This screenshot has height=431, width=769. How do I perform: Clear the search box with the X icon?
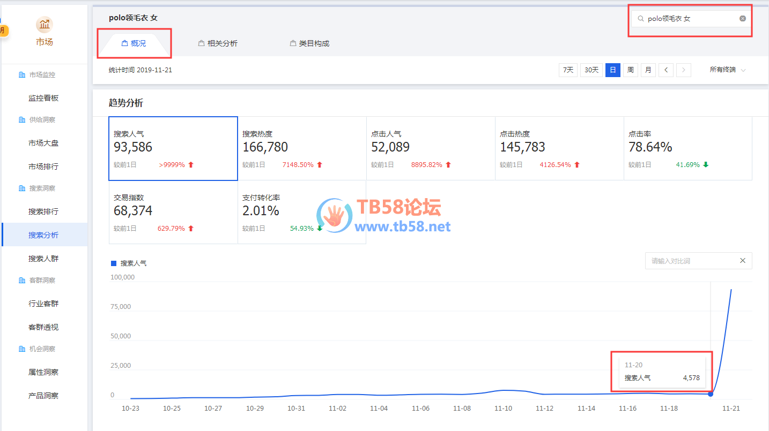tap(743, 18)
